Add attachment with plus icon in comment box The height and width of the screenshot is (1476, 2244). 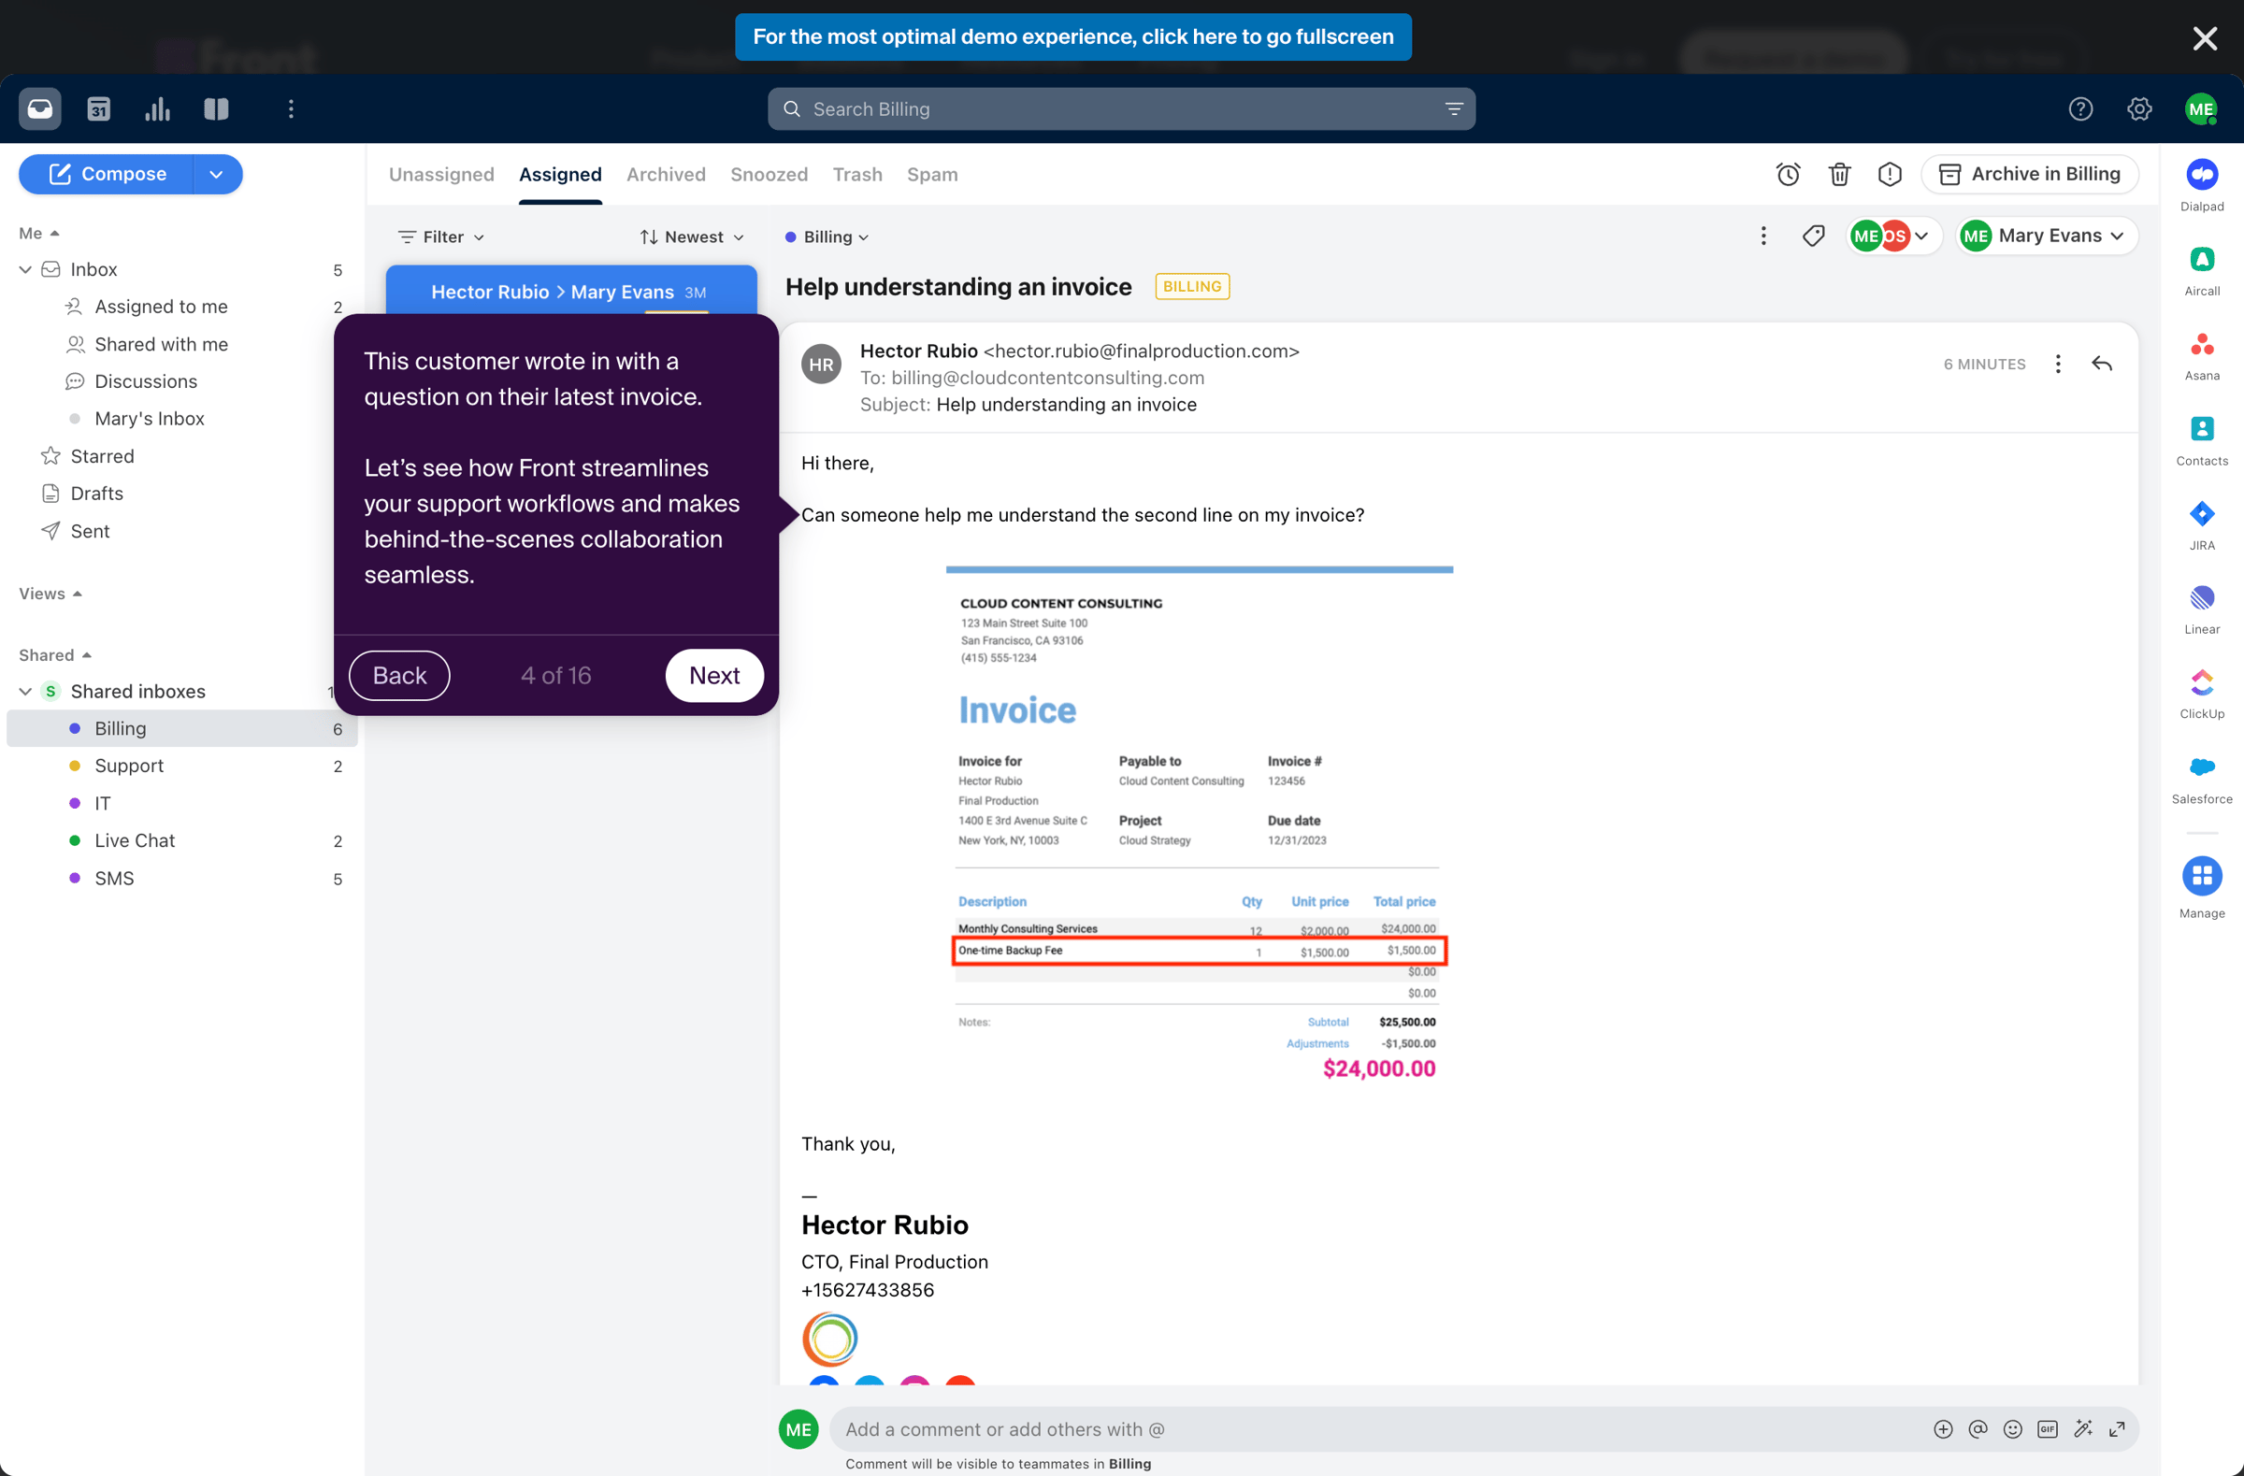pyautogui.click(x=1942, y=1429)
